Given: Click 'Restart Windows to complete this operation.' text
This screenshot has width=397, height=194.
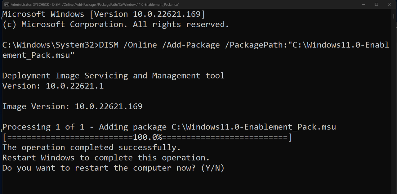Looking at the screenshot, I should coord(106,158).
